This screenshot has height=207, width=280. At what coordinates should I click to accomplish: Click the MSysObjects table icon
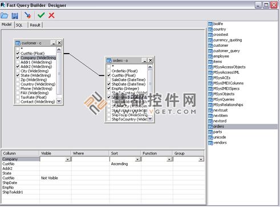(210, 94)
